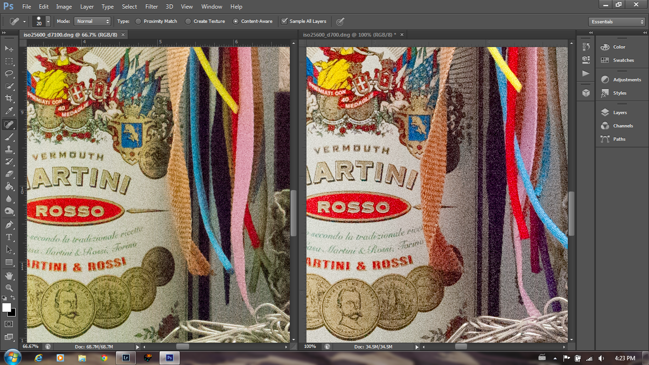Select the Eyedropper tool
The height and width of the screenshot is (365, 649).
9,111
